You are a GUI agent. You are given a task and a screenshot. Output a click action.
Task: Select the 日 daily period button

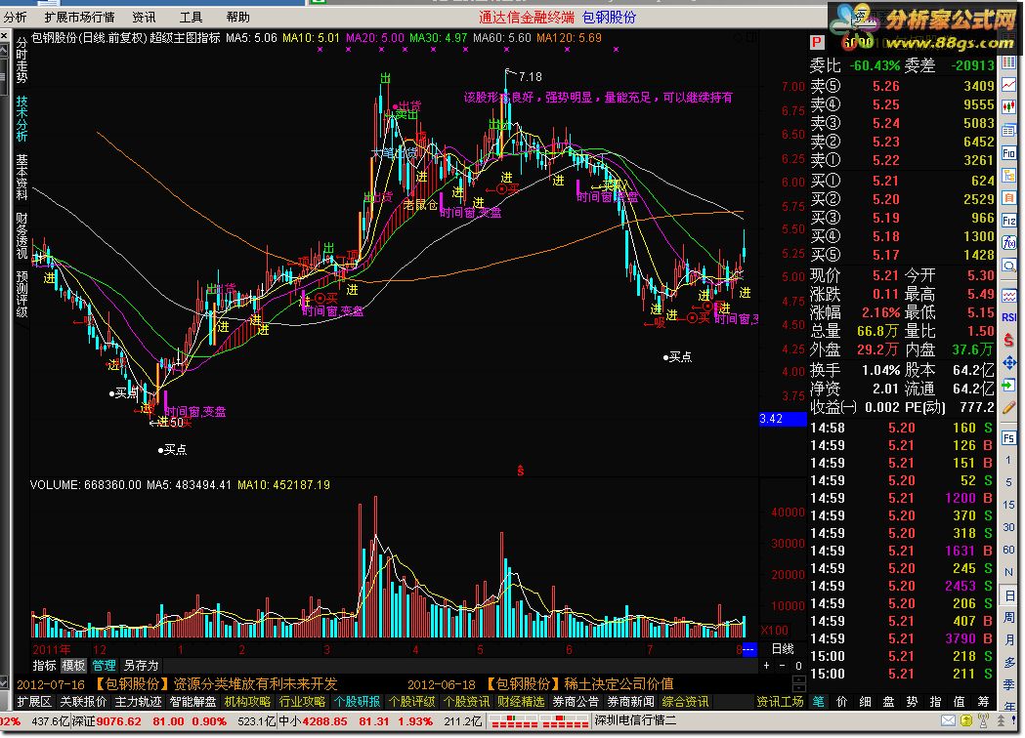pos(1008,594)
